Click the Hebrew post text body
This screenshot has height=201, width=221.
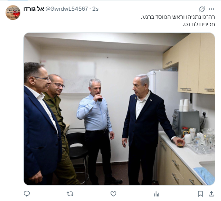click(x=178, y=21)
